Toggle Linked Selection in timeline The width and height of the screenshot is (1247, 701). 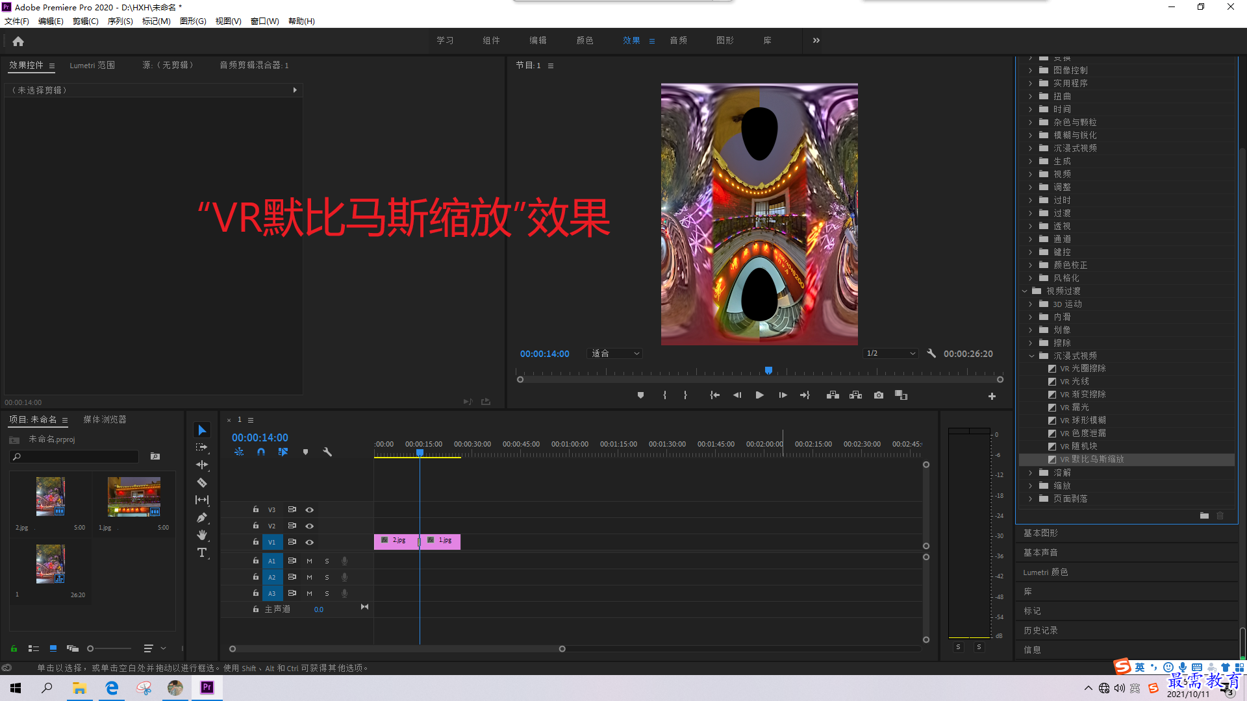[283, 452]
